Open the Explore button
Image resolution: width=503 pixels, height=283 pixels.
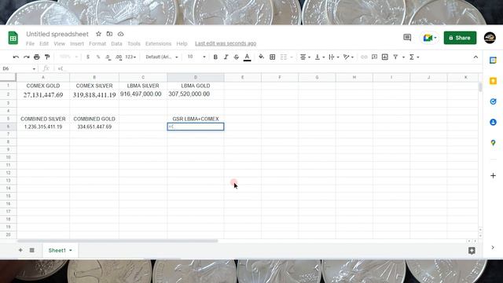point(472,251)
